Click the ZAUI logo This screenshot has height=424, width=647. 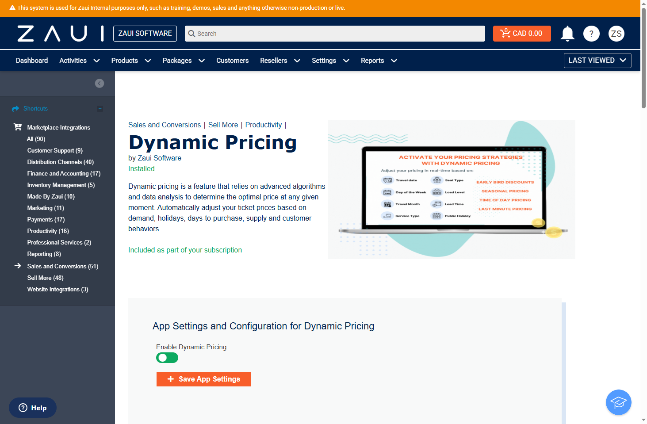(61, 34)
